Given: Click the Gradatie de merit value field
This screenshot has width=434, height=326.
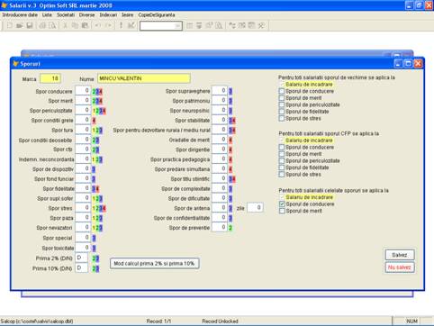Looking at the screenshot, I should click(220, 140).
